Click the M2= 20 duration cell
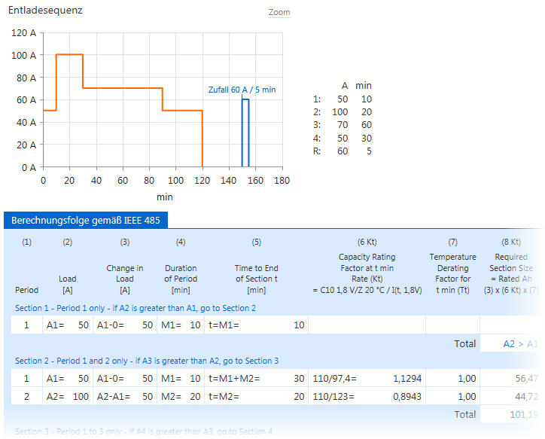Screen dimensions: 545x439 [x=181, y=397]
